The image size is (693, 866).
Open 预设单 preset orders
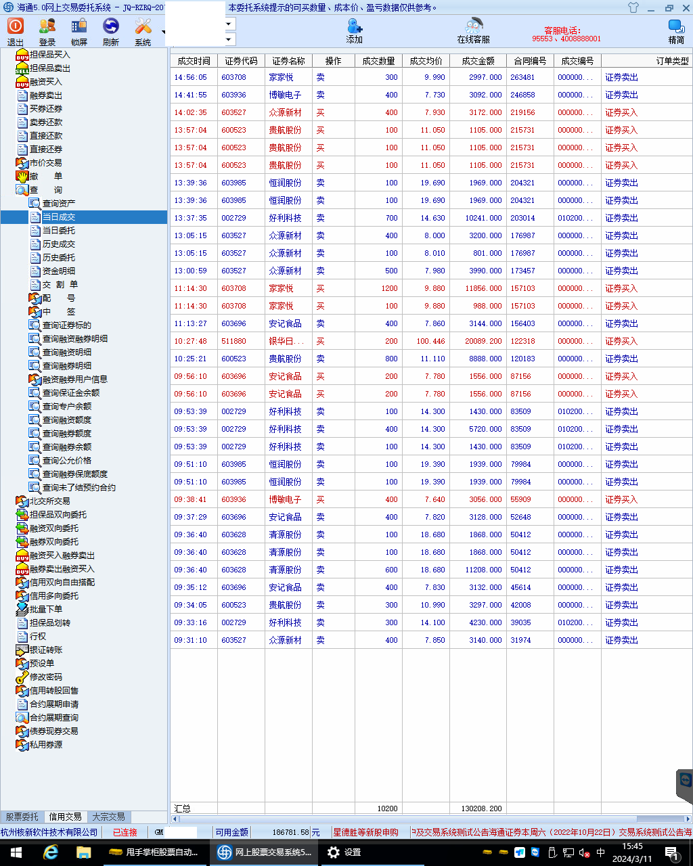click(x=41, y=663)
